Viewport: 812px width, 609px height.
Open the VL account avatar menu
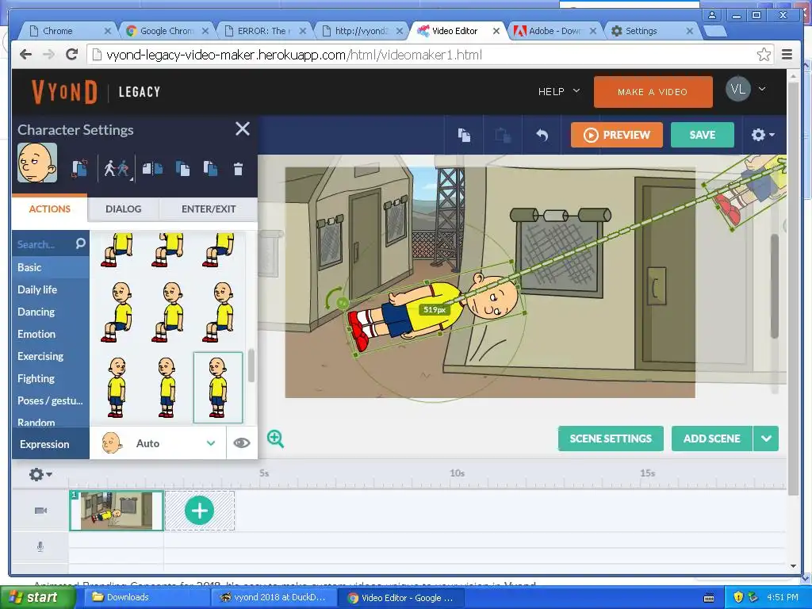click(738, 89)
